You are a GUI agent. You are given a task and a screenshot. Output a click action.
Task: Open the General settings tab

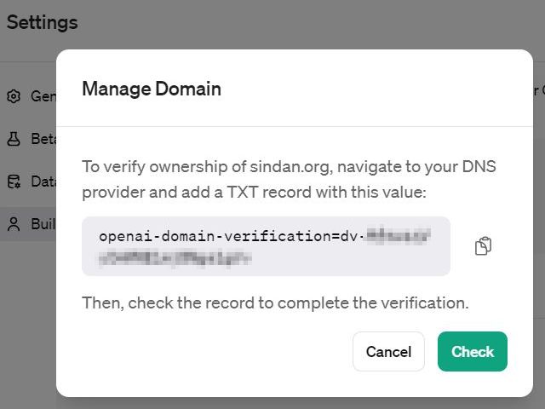click(32, 96)
